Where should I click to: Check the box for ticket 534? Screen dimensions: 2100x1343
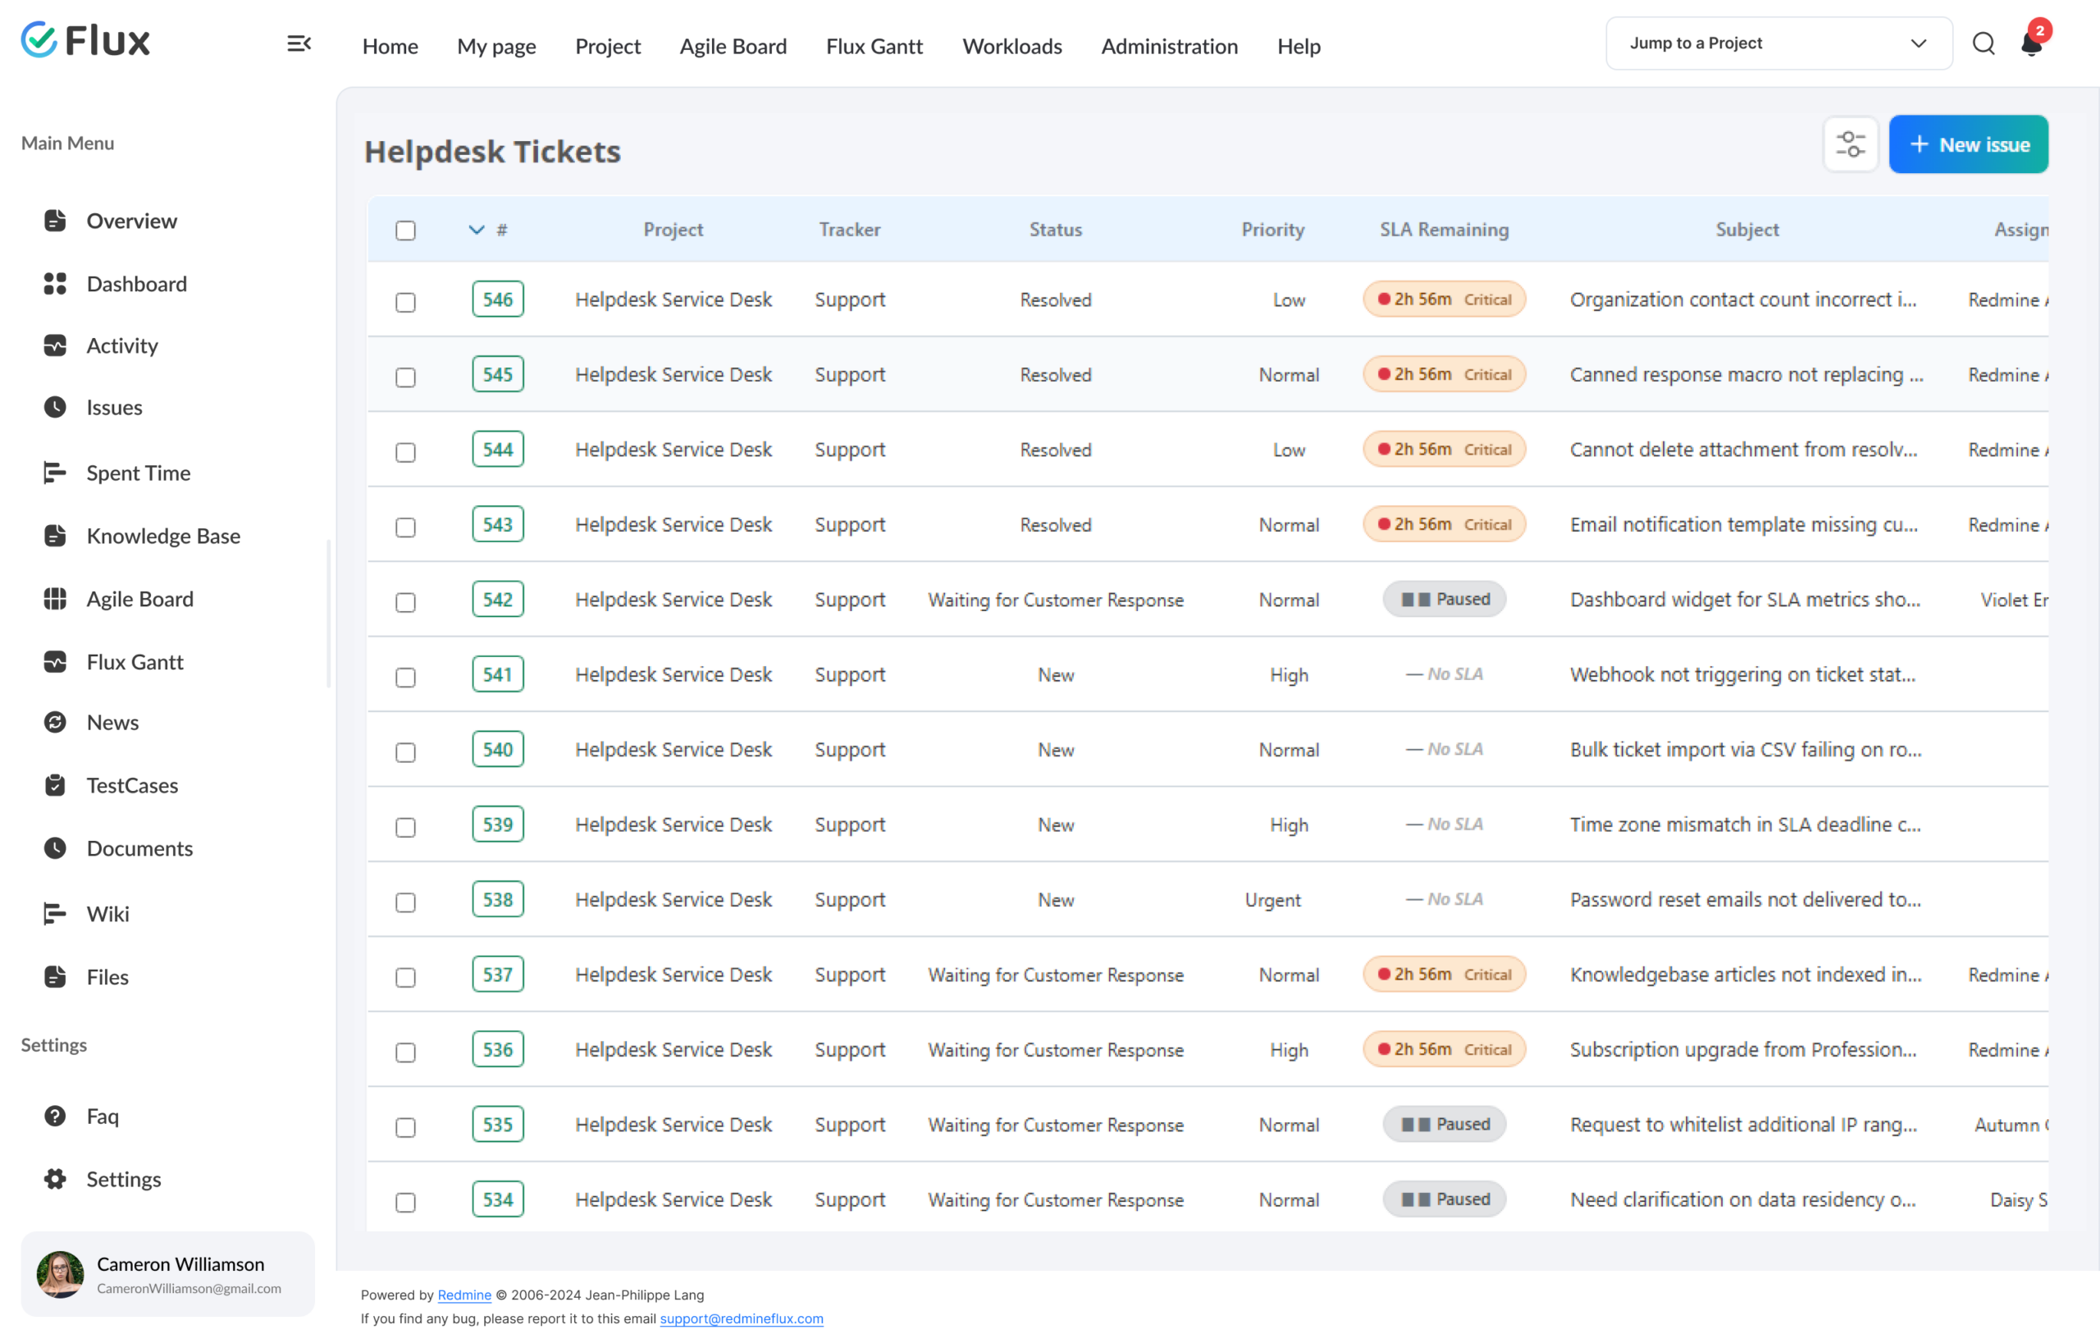(405, 1202)
